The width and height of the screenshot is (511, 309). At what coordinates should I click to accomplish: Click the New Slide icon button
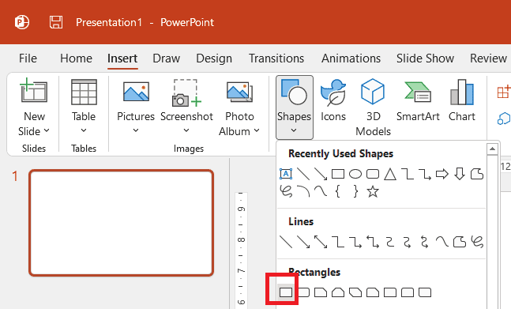34,91
